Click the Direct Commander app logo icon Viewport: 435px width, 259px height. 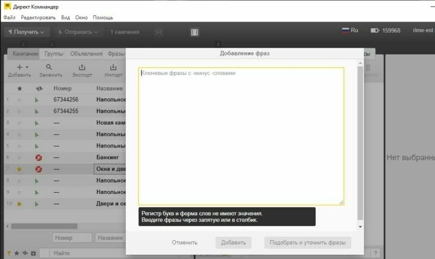[8, 6]
